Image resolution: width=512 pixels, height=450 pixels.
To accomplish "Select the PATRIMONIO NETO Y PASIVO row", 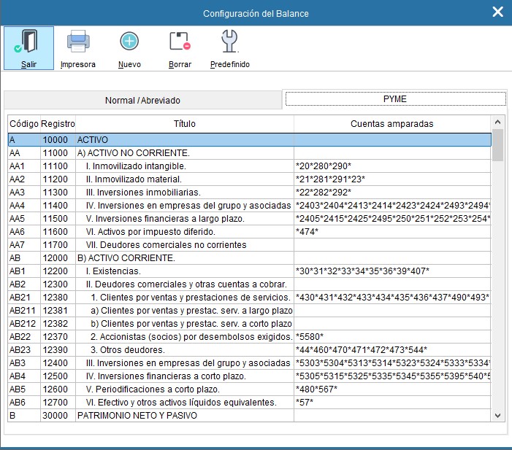I will (183, 416).
